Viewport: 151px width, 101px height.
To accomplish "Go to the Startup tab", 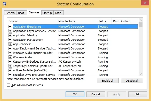I will click(x=47, y=13).
